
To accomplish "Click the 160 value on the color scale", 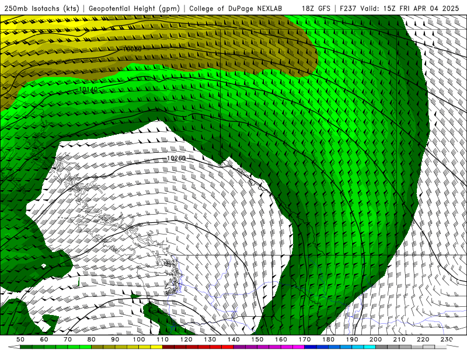I will tap(281, 339).
